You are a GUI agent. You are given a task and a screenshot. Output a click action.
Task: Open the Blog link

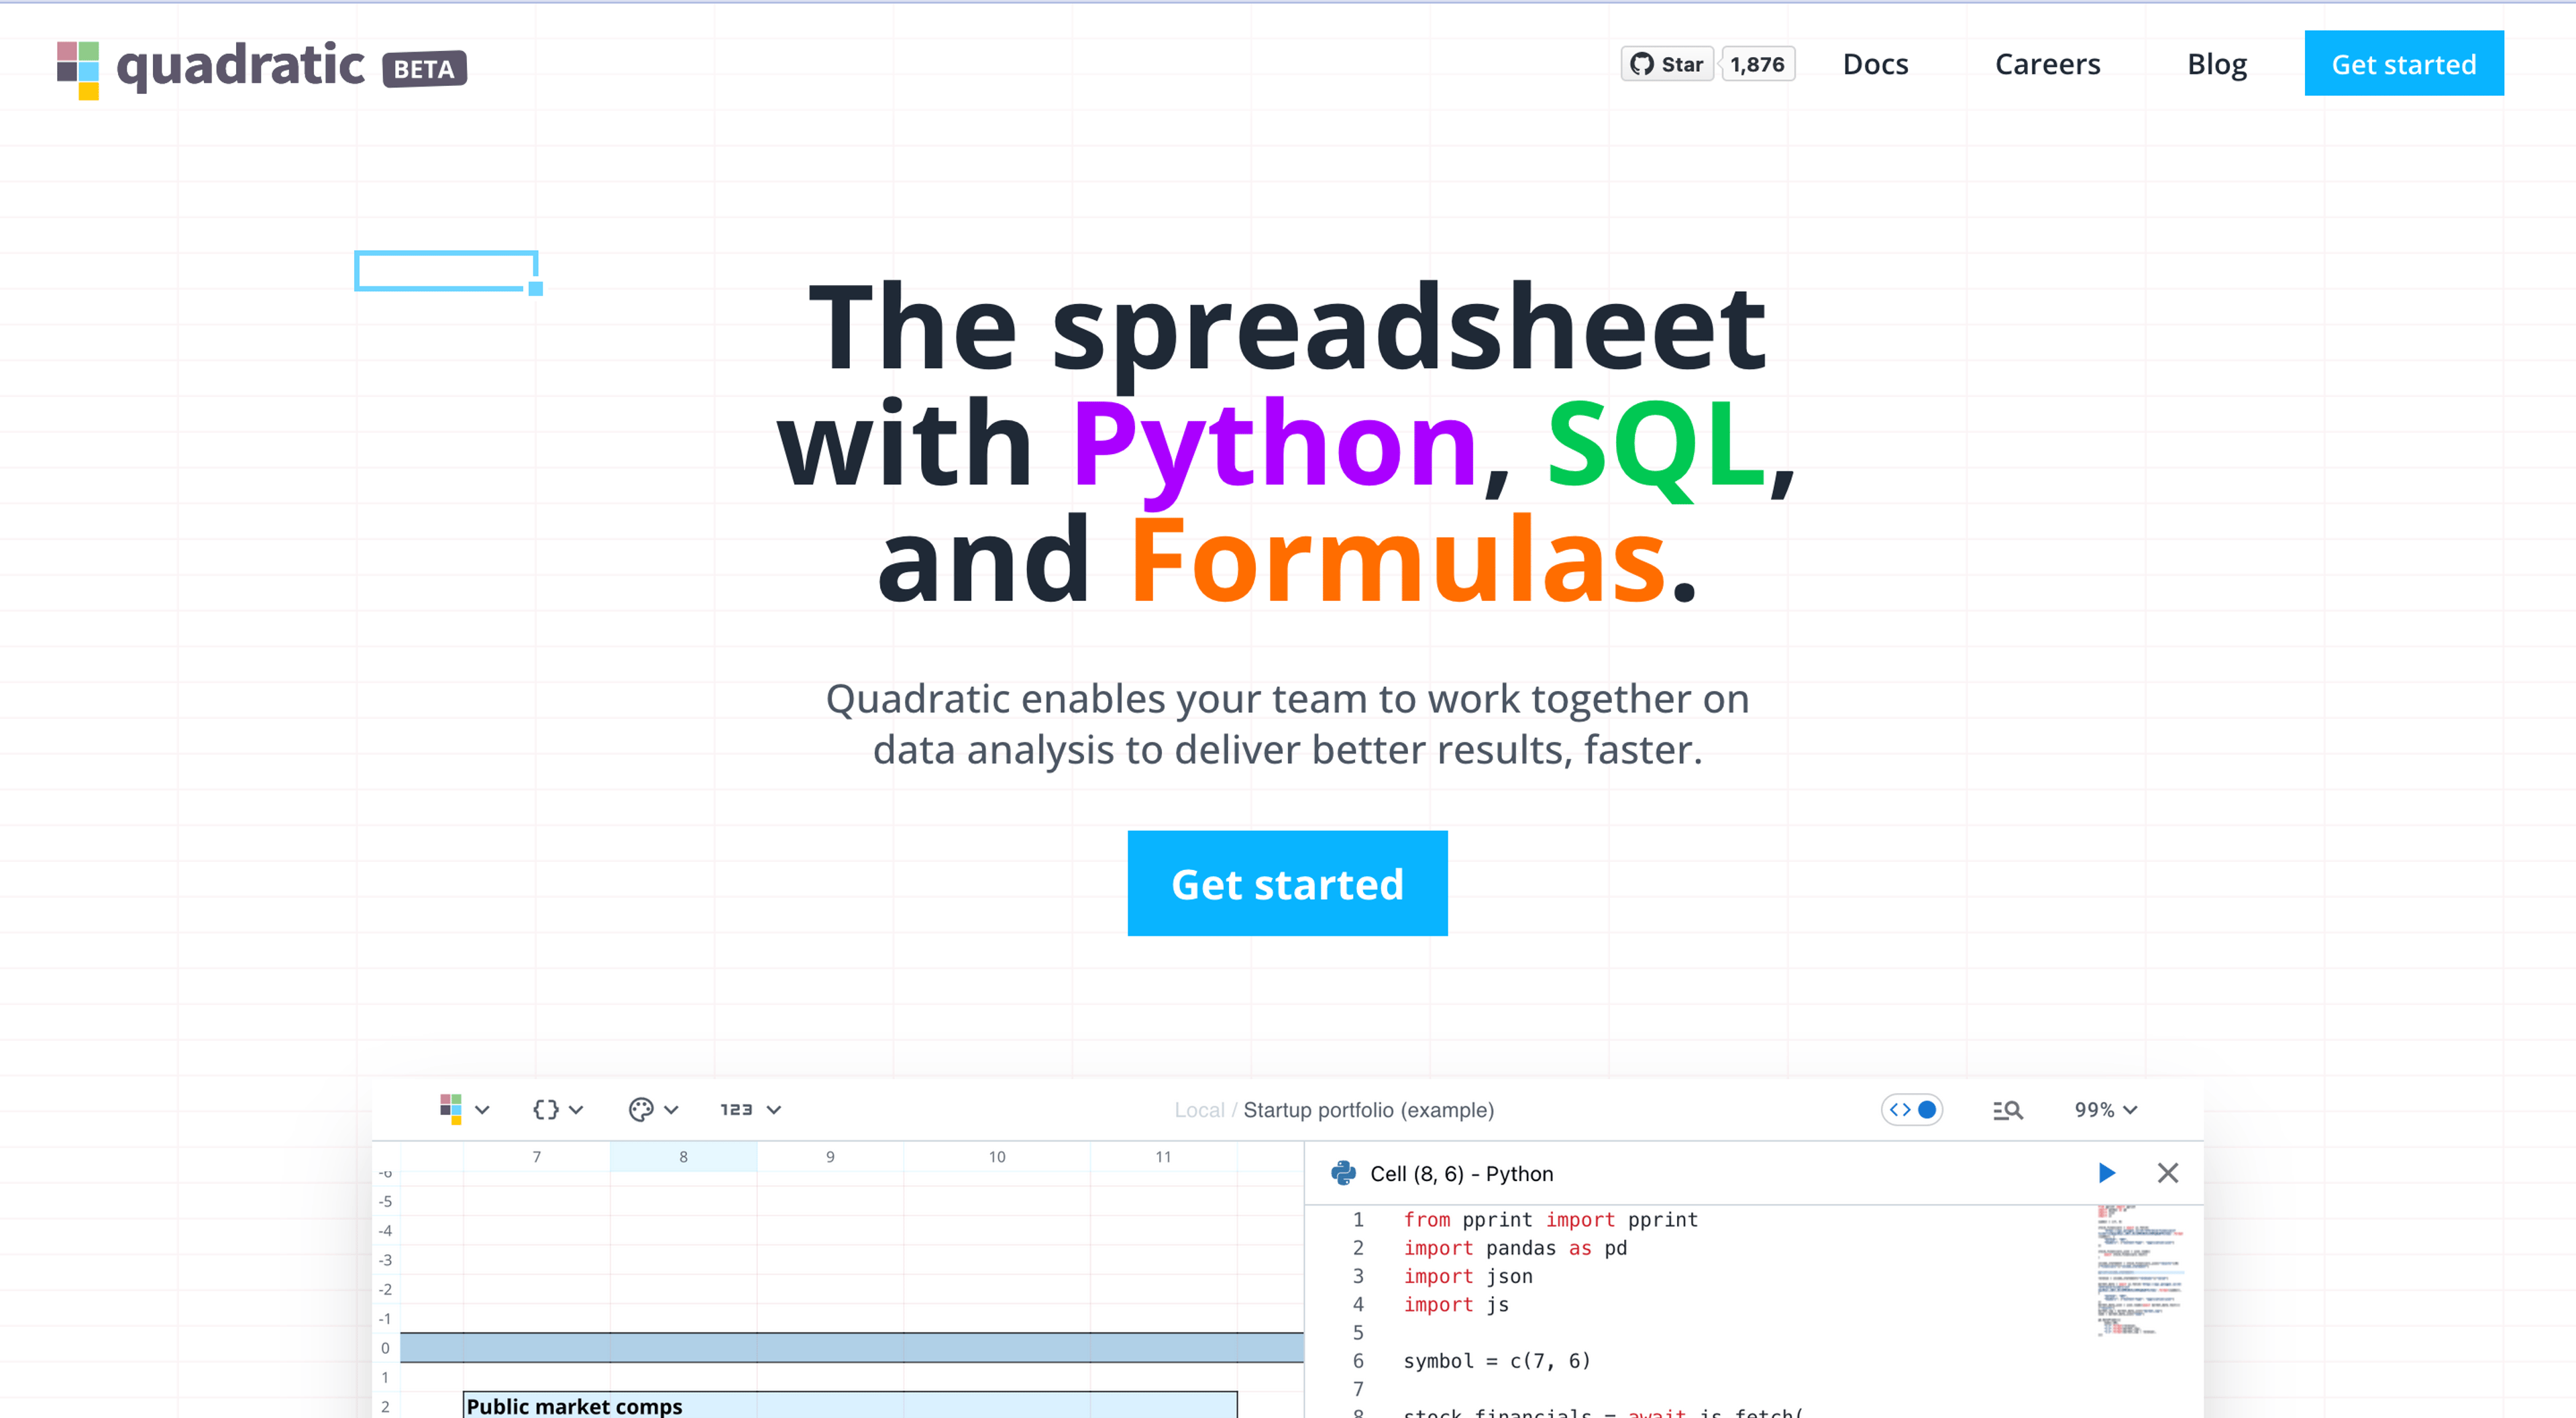point(2217,64)
